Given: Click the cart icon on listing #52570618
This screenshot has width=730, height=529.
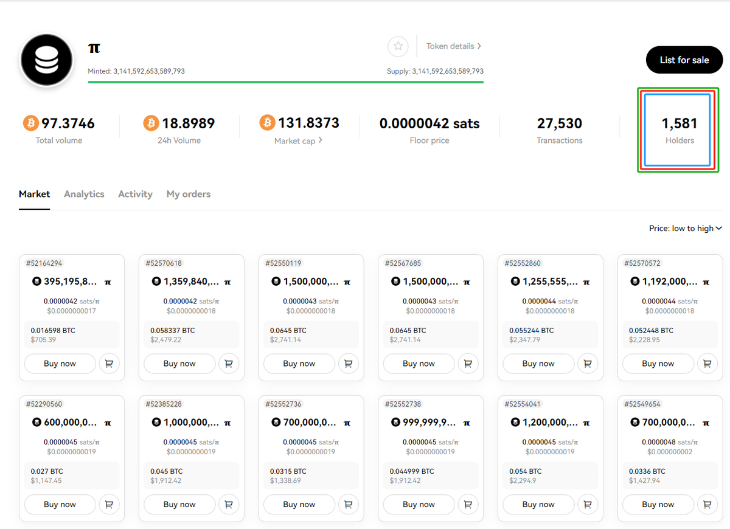Looking at the screenshot, I should (x=229, y=363).
